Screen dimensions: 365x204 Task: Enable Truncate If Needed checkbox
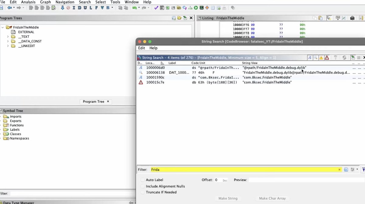click(x=143, y=192)
